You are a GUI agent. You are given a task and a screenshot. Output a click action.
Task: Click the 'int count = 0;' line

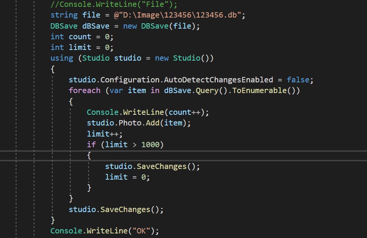82,37
